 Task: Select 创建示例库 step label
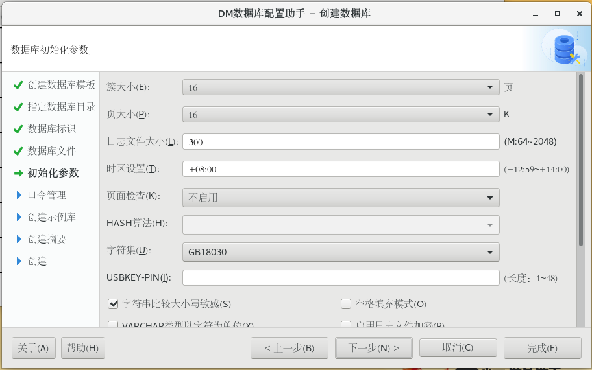tap(51, 217)
